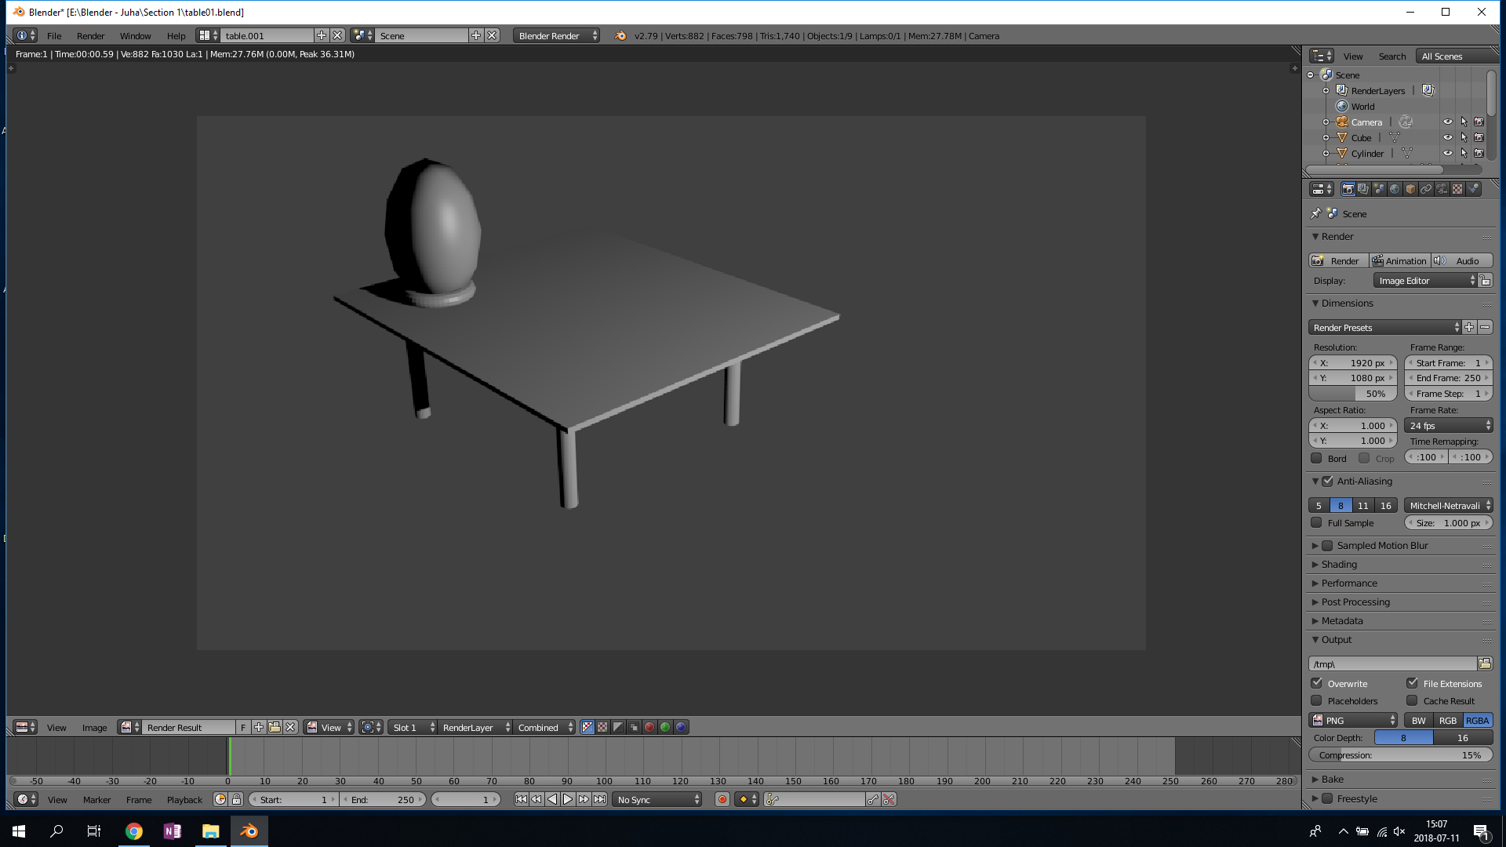The image size is (1506, 847).
Task: Open output folder browser icon next to /tmp\
Action: click(1485, 663)
